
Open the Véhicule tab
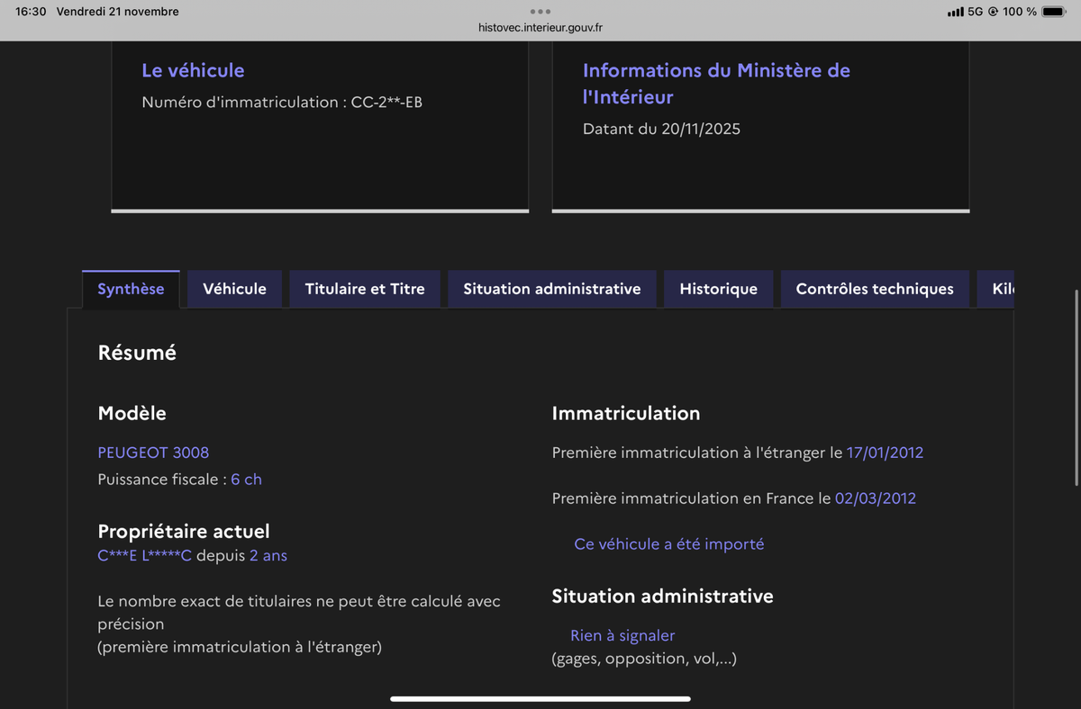[x=234, y=289]
